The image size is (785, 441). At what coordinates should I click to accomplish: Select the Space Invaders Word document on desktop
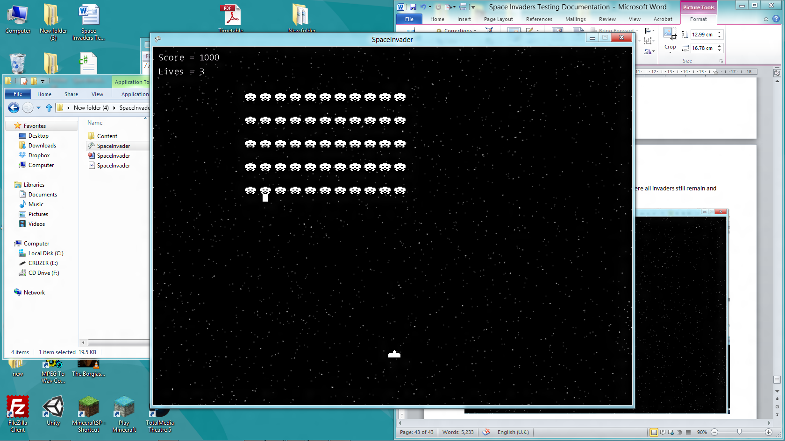coord(88,22)
